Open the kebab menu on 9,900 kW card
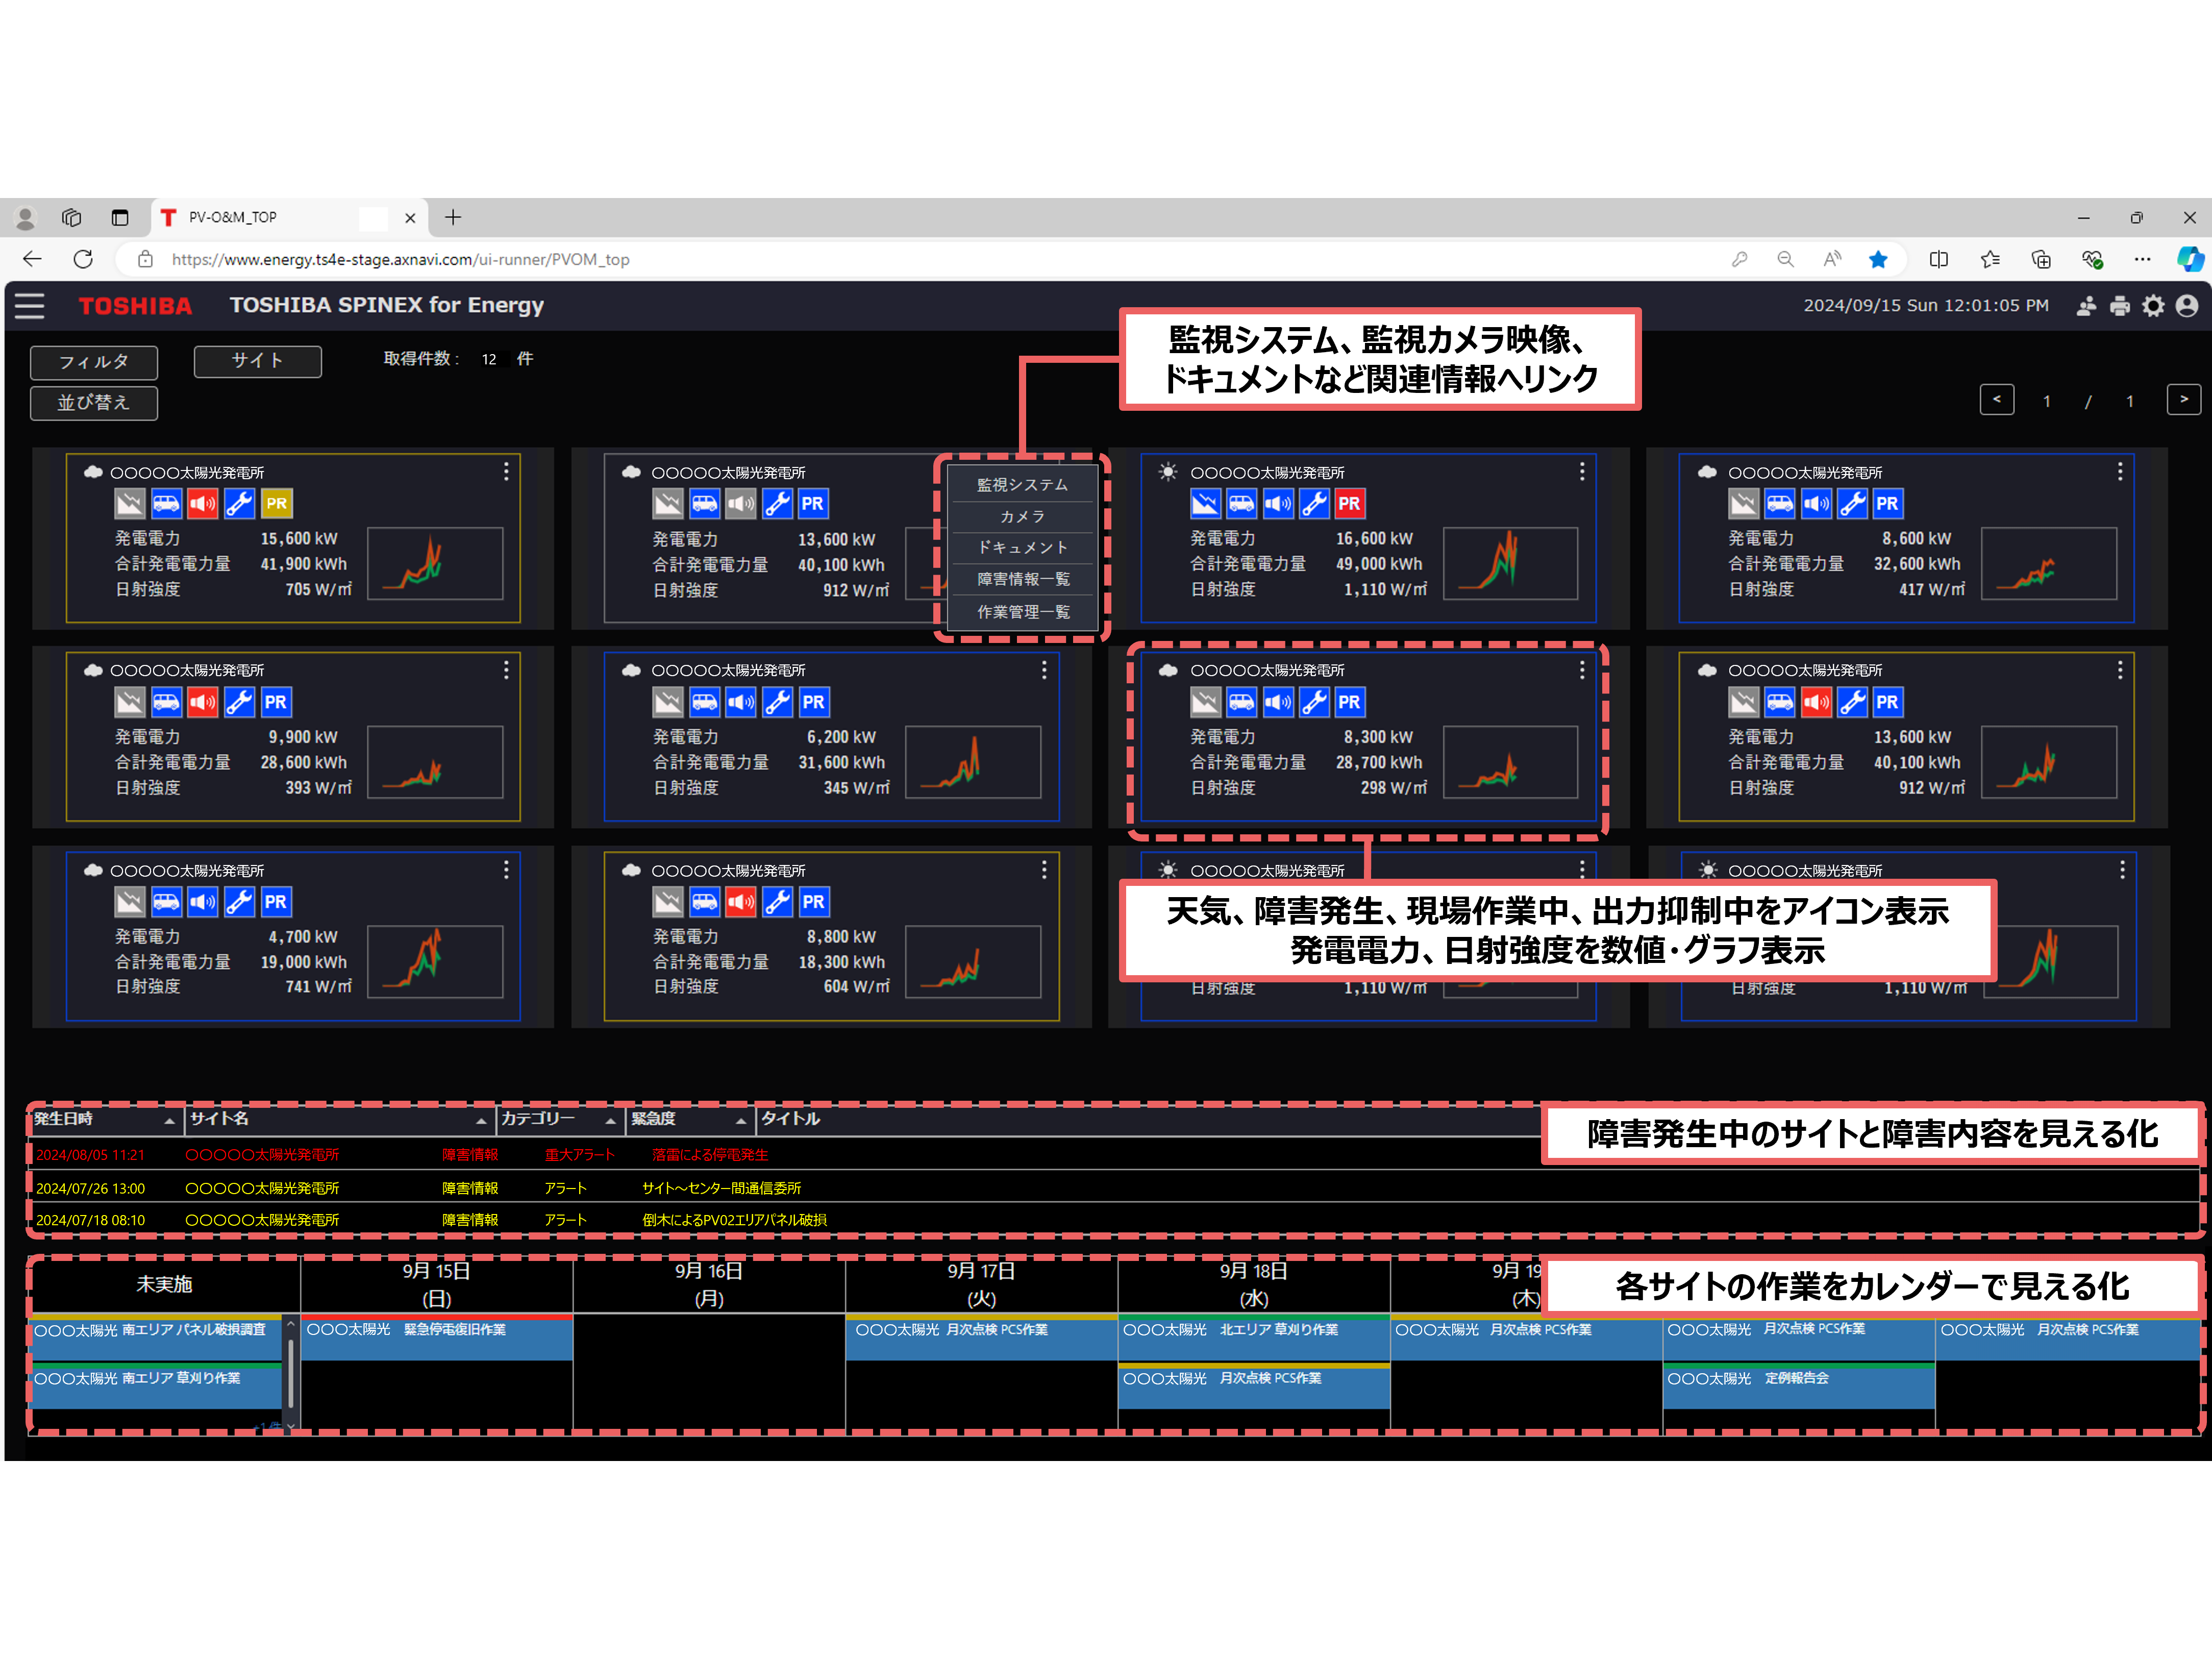 click(x=506, y=670)
